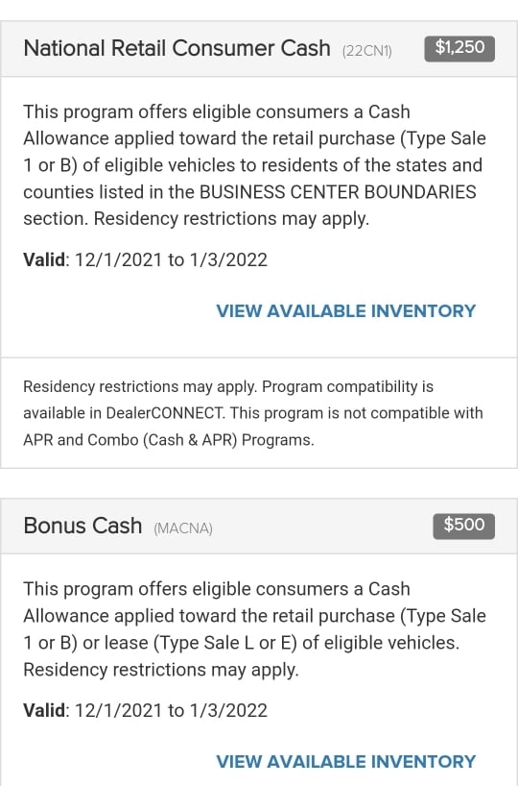
Task: Click the validity dates for Bonus Cash
Action: [x=171, y=710]
